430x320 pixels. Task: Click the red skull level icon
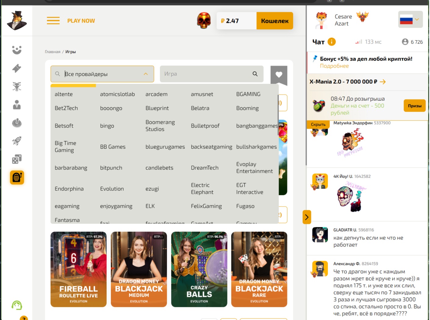coord(204,21)
